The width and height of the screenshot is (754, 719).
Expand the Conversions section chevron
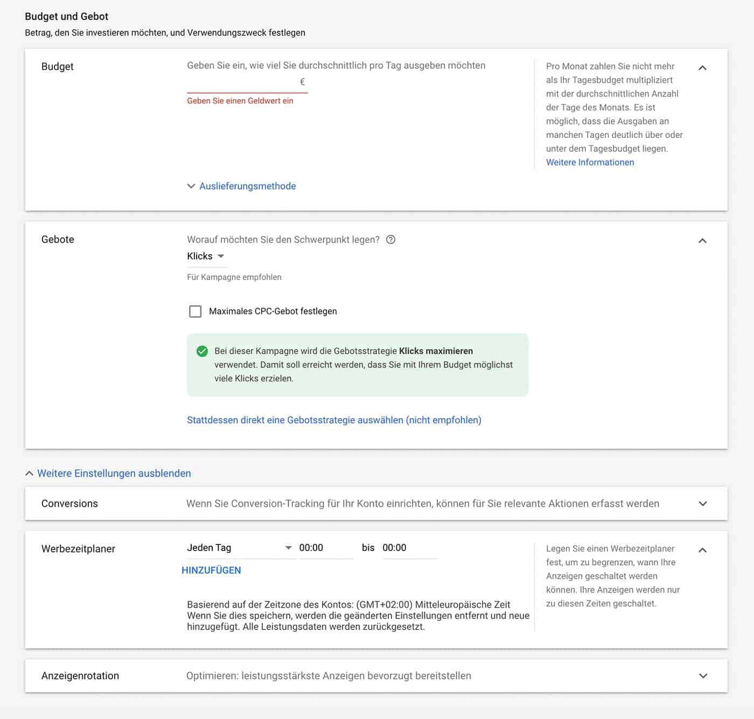click(702, 504)
